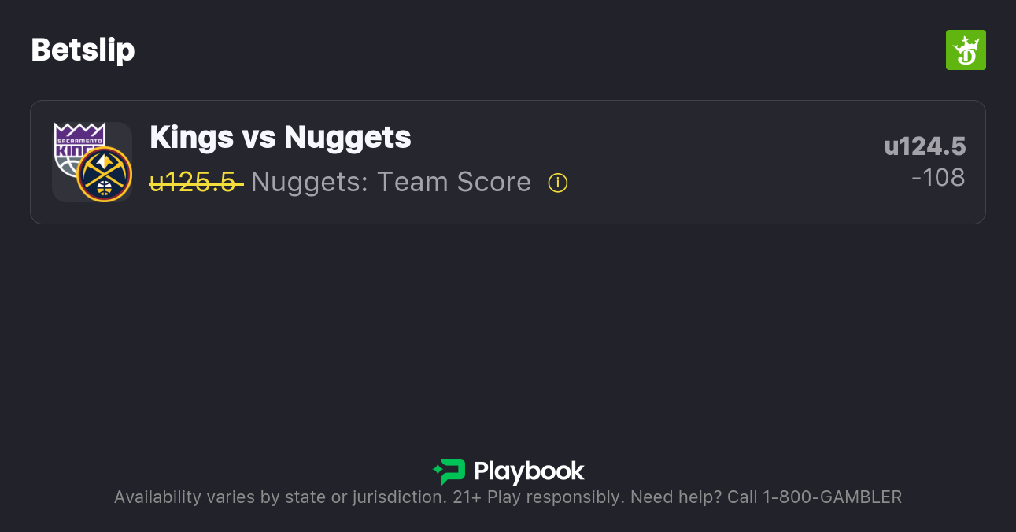1016x532 pixels.
Task: Click the struck-through u125.5 old line
Action: point(195,183)
